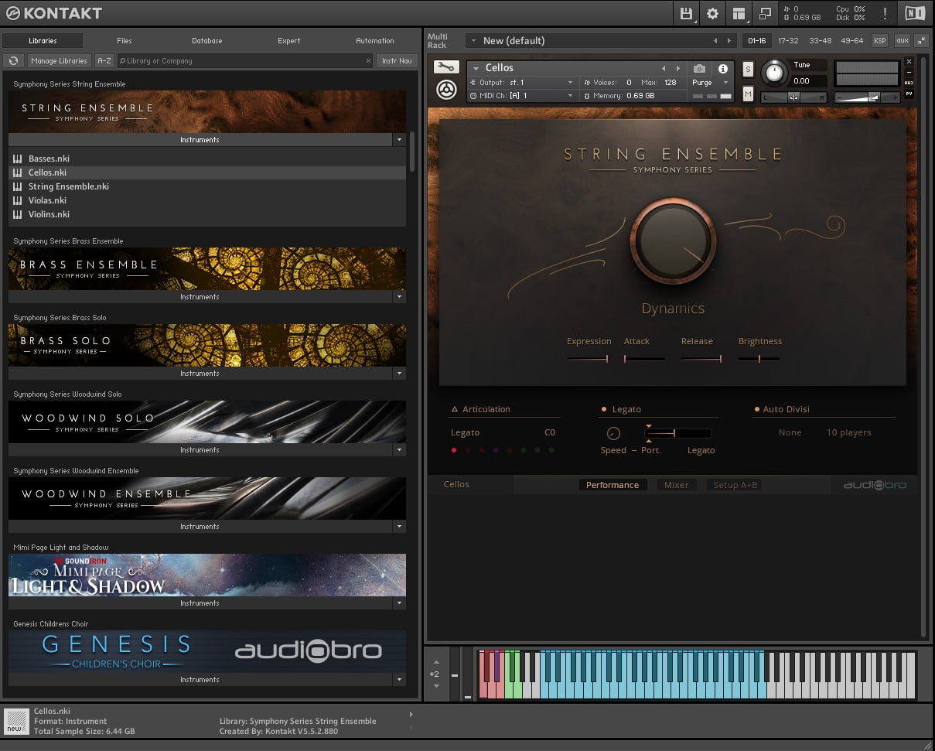Select previous multi preset arrow
Image resolution: width=935 pixels, height=751 pixels.
tap(715, 41)
